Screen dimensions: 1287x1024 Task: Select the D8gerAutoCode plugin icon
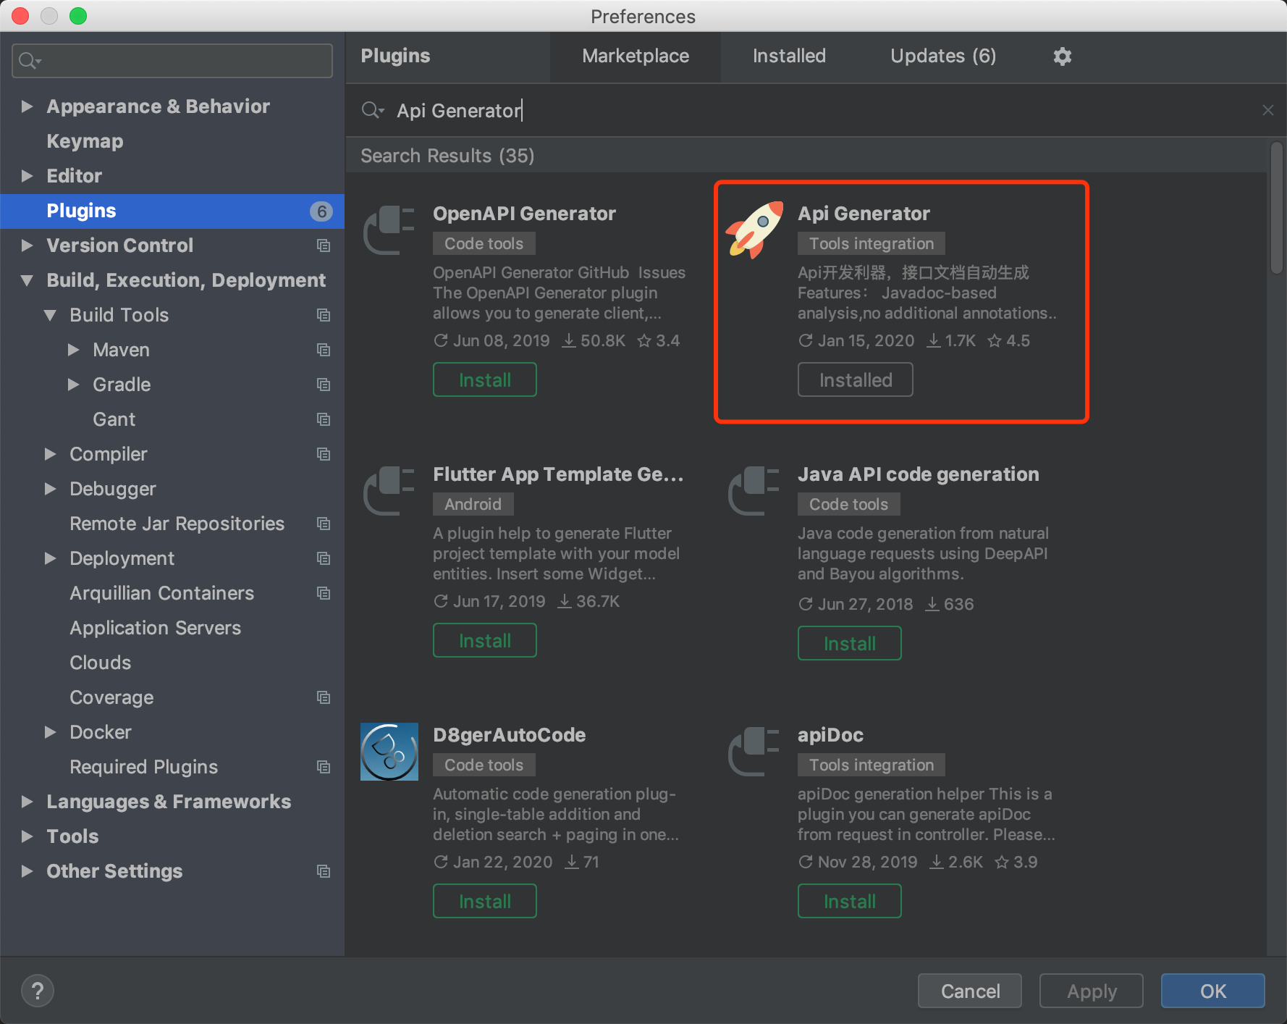[x=389, y=751]
